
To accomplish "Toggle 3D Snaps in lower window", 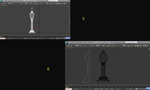I will (x=106, y=46).
